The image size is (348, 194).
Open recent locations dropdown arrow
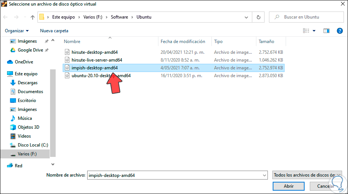coord(25,17)
